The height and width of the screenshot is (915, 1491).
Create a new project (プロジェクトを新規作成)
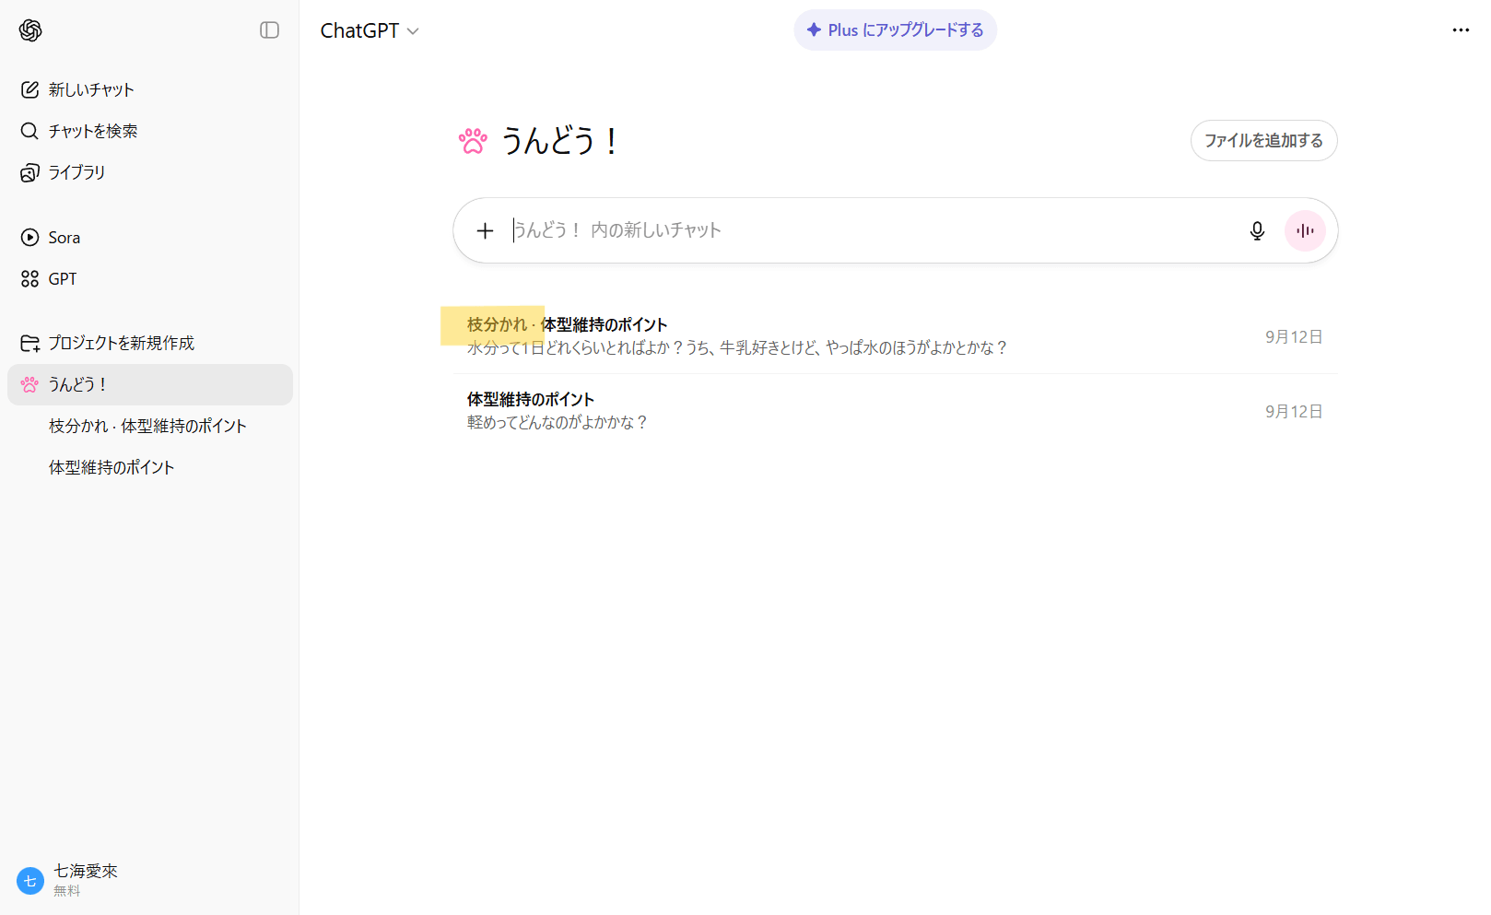click(121, 343)
